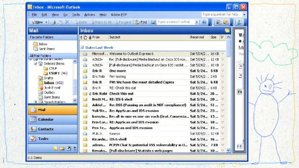The height and width of the screenshot is (168, 299).
Task: Toggle flag on One more message
Action: (222, 71)
